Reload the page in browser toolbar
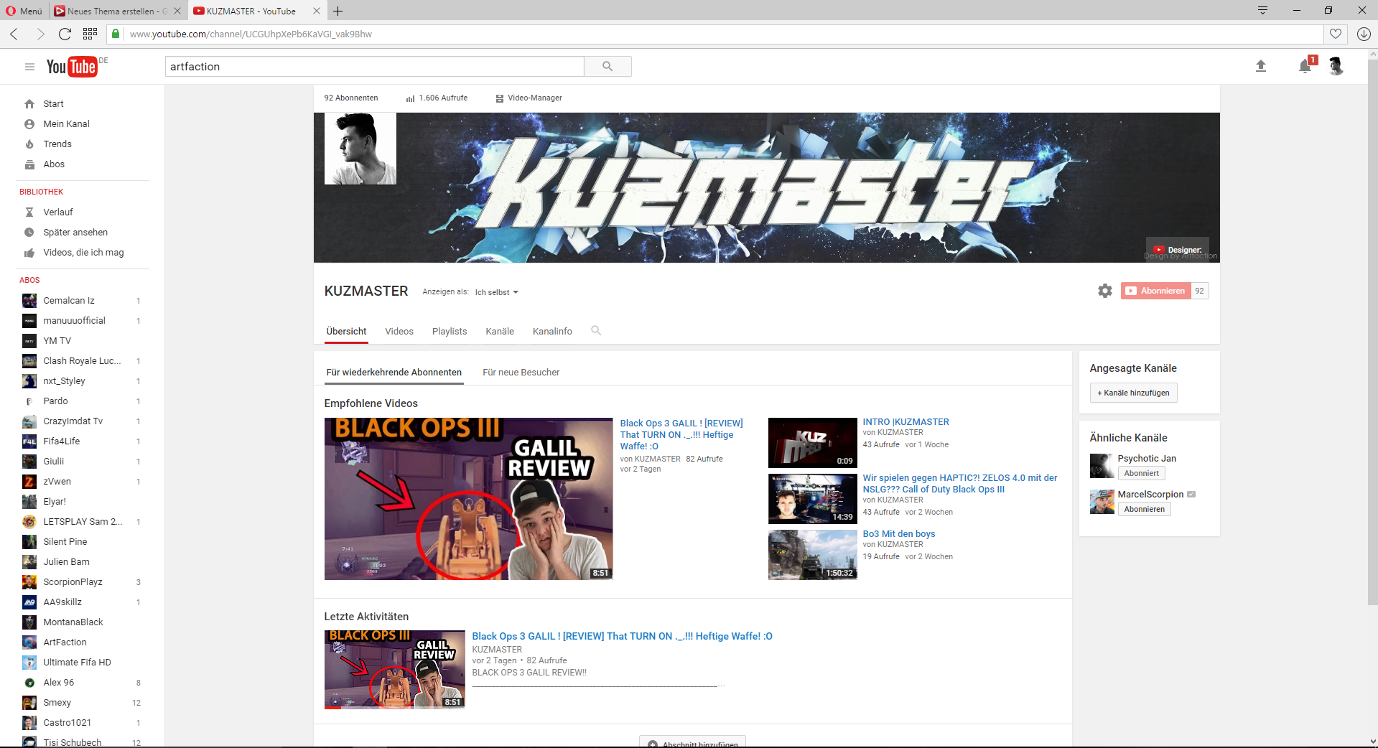This screenshot has width=1378, height=748. (65, 34)
